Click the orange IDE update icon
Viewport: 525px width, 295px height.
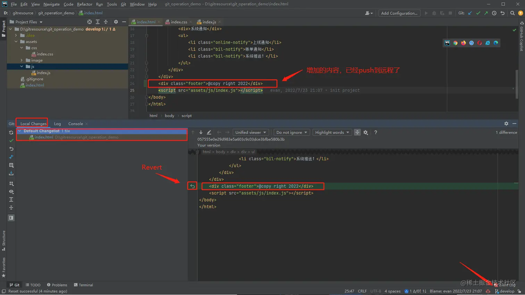tap(520, 13)
